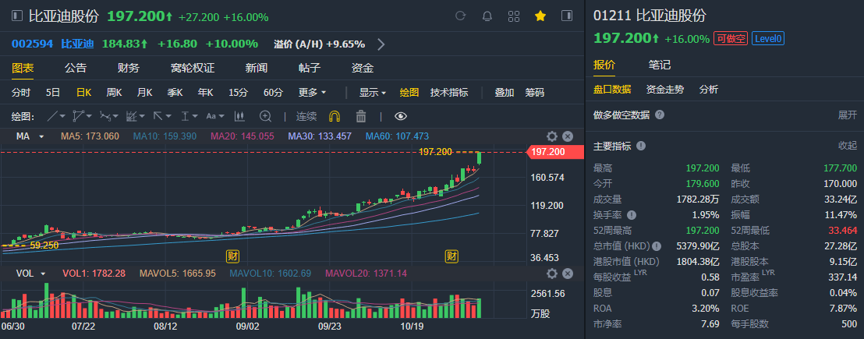Close the MA indicator panel

point(568,136)
